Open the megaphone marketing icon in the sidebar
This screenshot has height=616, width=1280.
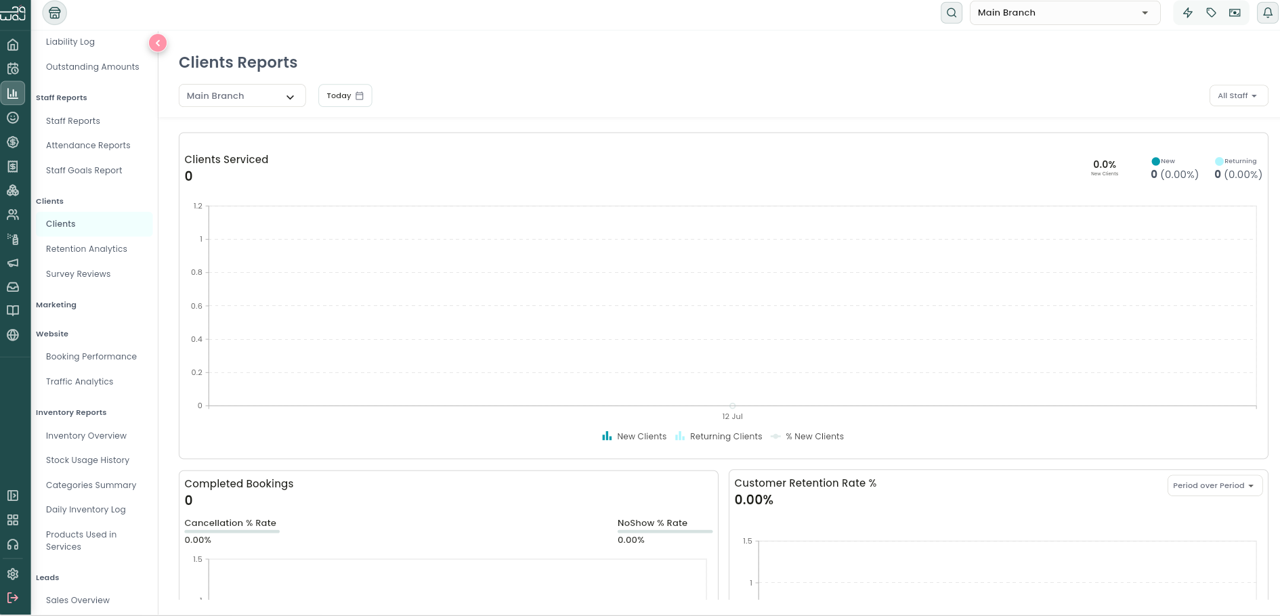[13, 263]
